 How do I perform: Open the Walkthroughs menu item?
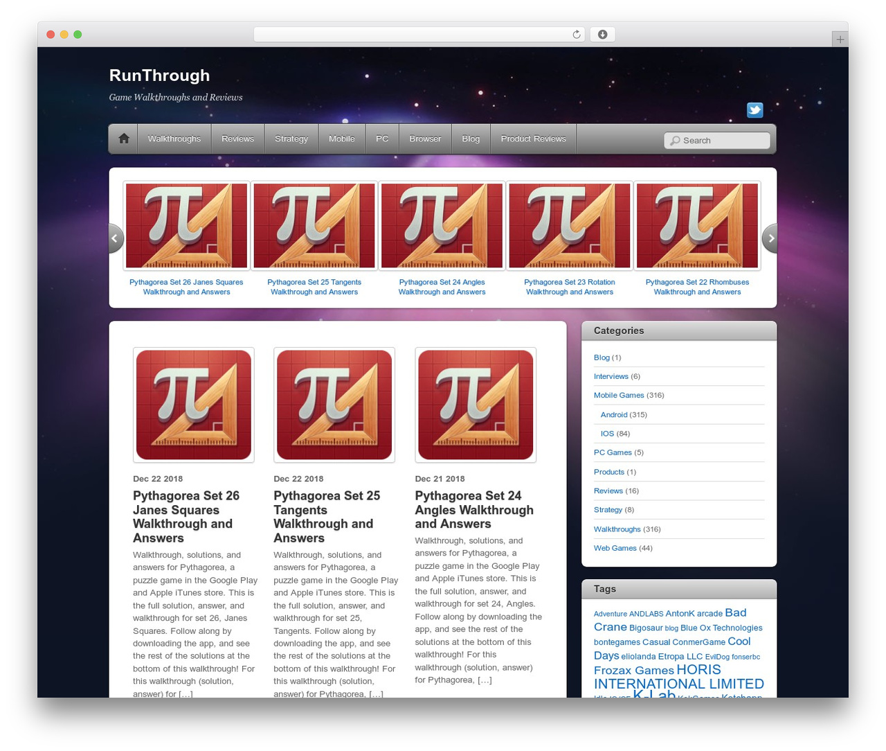[x=174, y=139]
